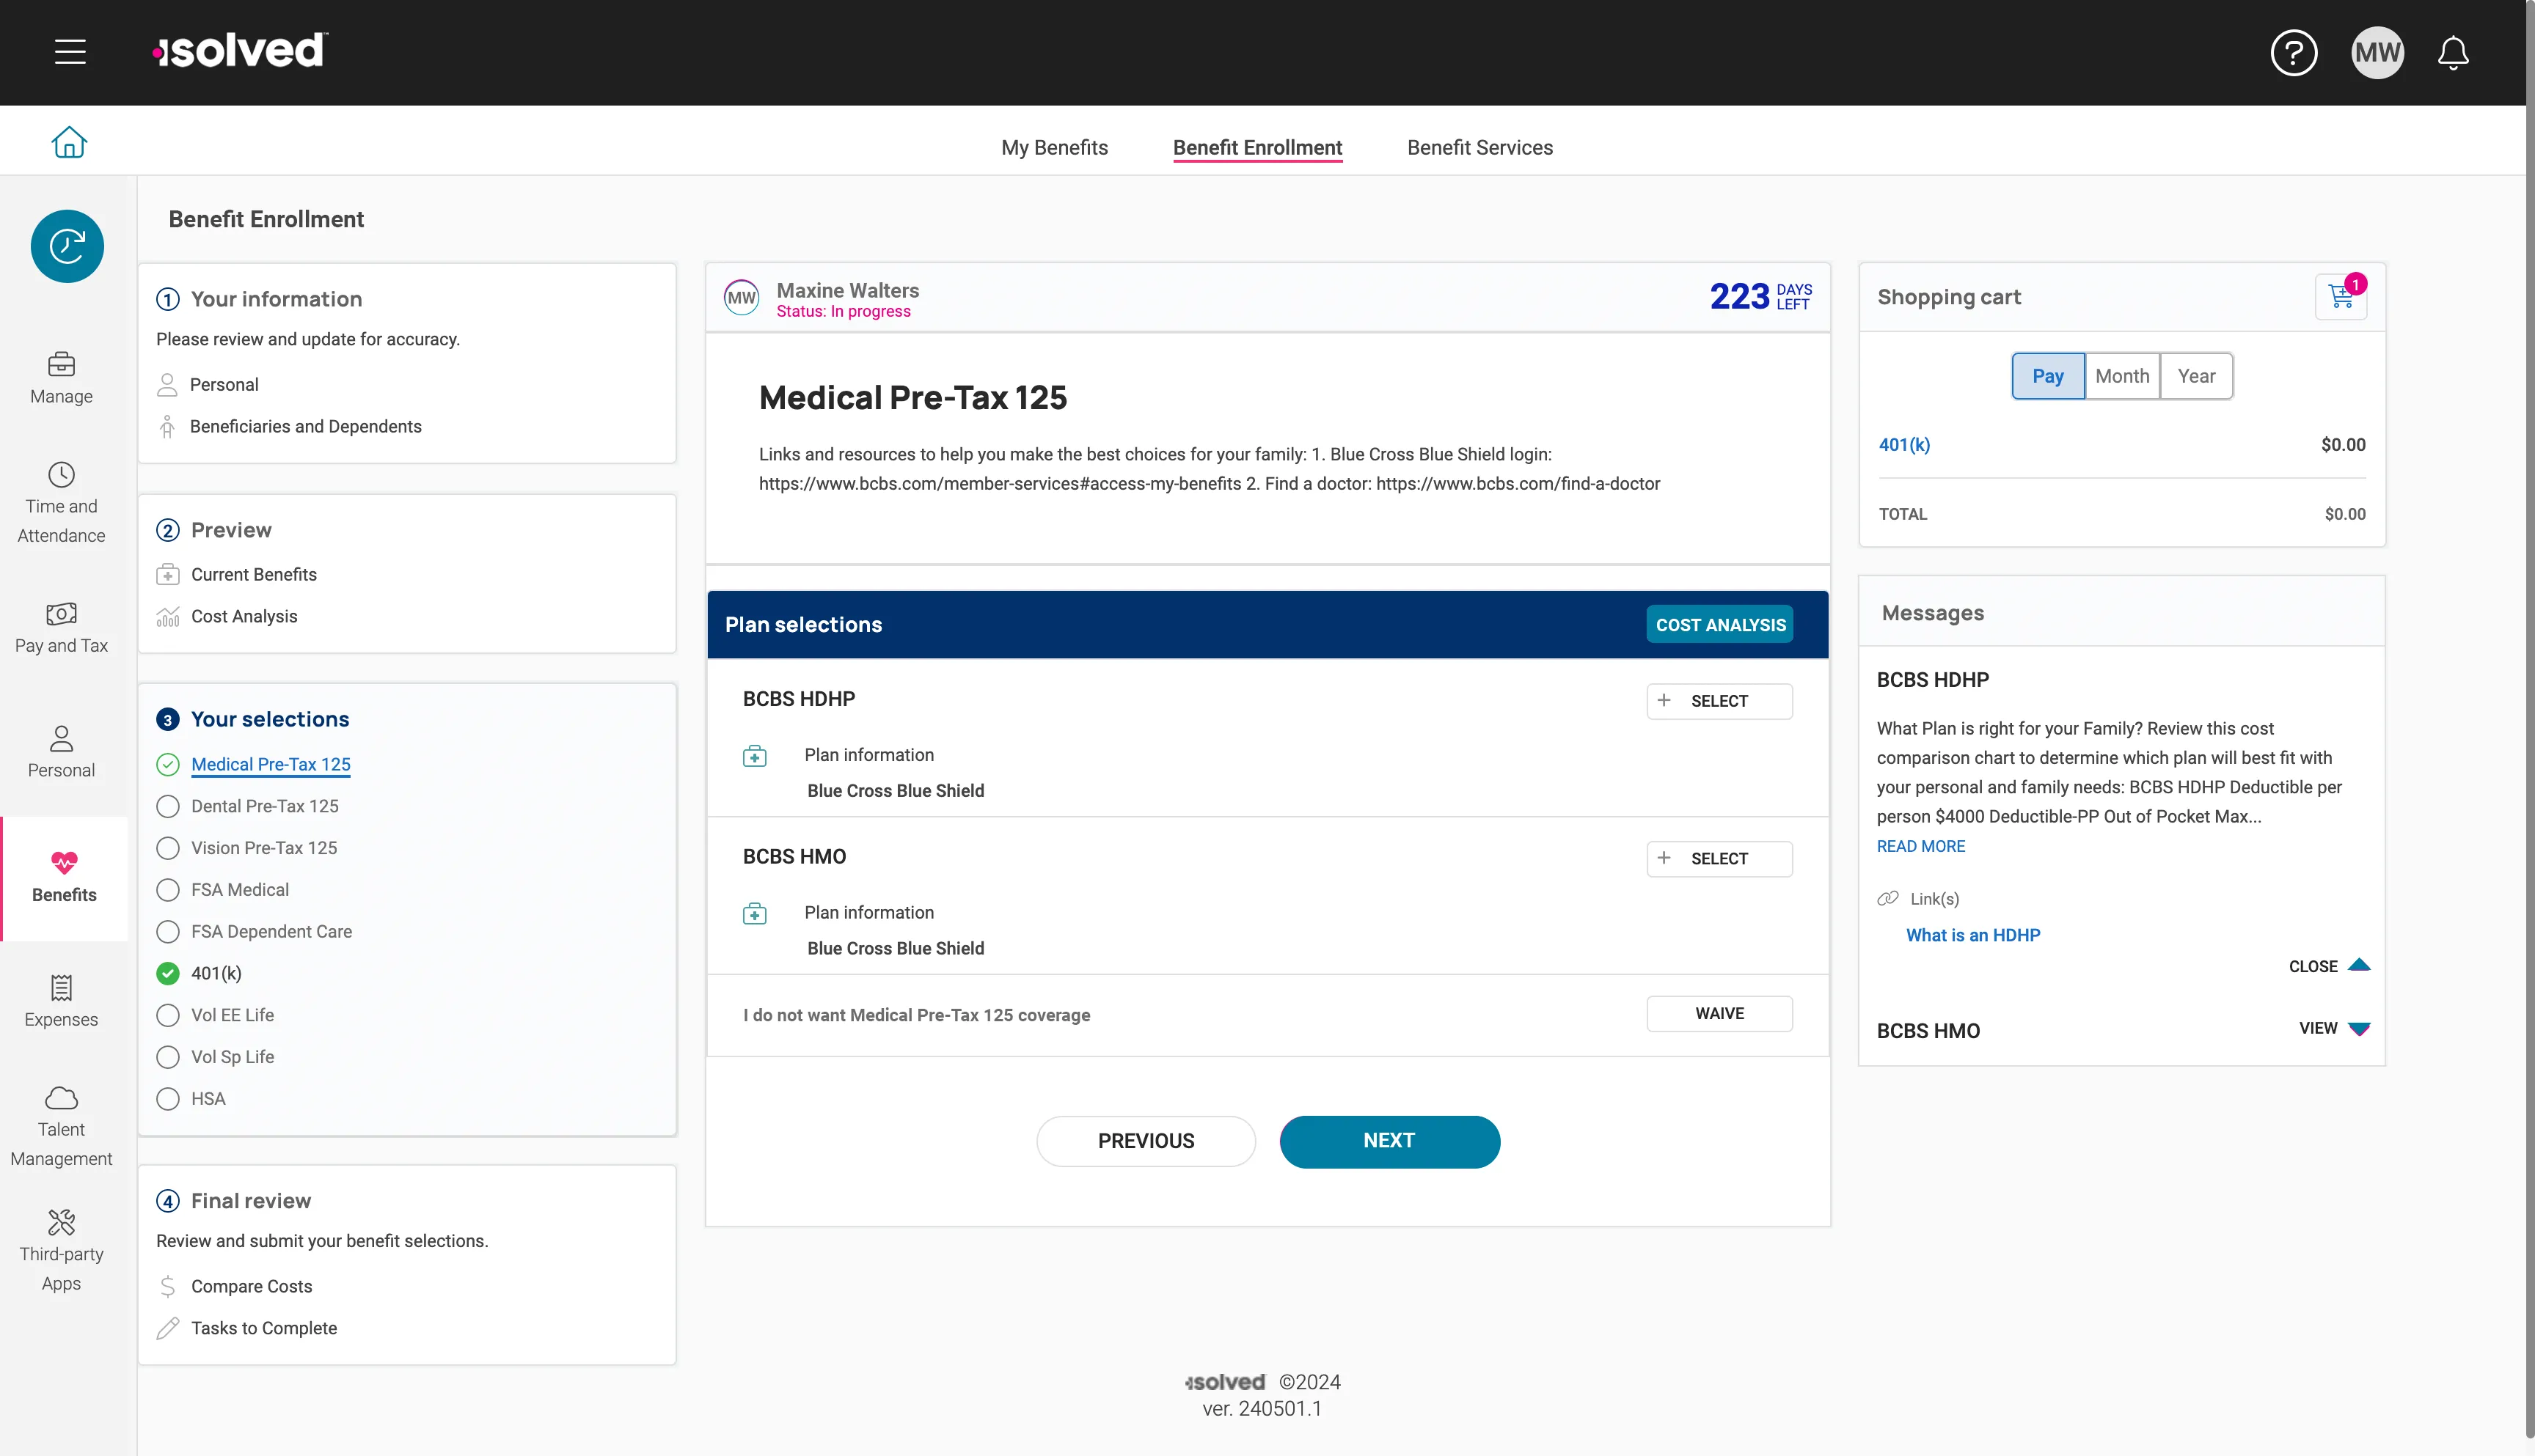The width and height of the screenshot is (2535, 1456).
Task: Click the Beneficiaries and Dependents icon
Action: click(167, 427)
